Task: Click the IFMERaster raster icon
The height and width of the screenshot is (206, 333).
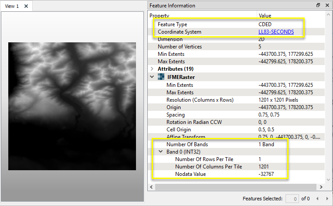Action: [161, 77]
